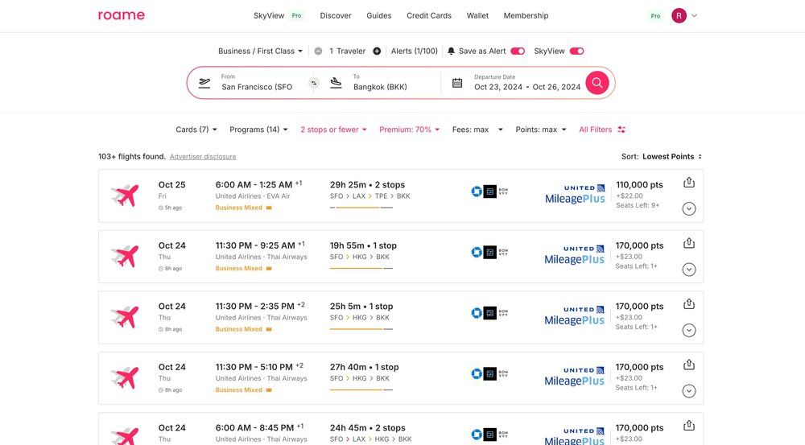This screenshot has height=445, width=805.
Task: Click the crown icon on Oct 25 flight
Action: tap(269, 208)
